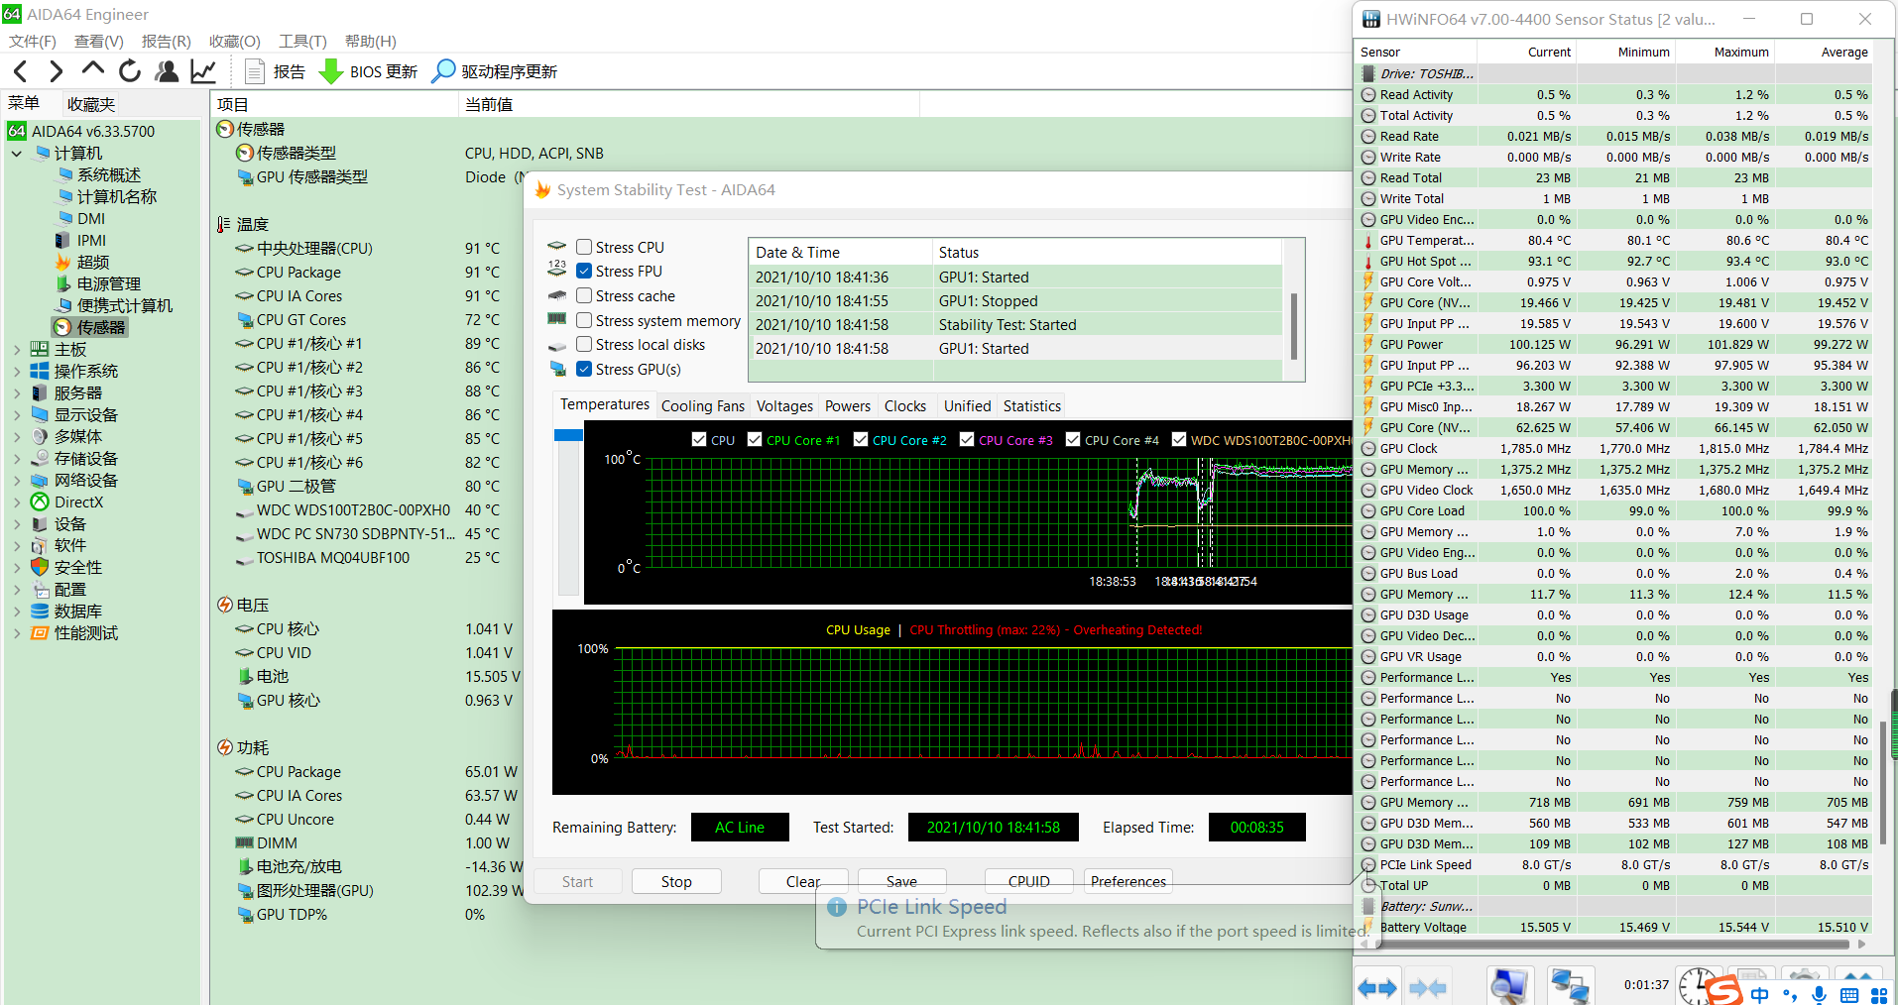This screenshot has height=1005, width=1898.
Task: Click BIOS 更新 download icon
Action: 331,71
